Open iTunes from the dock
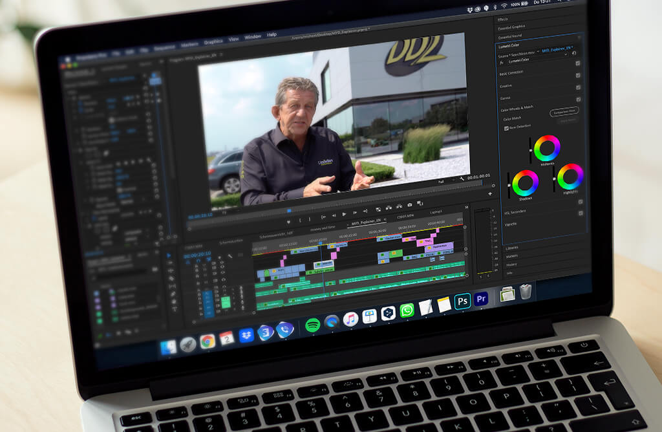 [x=350, y=319]
